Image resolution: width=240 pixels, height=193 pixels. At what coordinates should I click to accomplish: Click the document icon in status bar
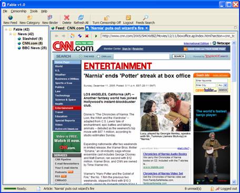38,189
